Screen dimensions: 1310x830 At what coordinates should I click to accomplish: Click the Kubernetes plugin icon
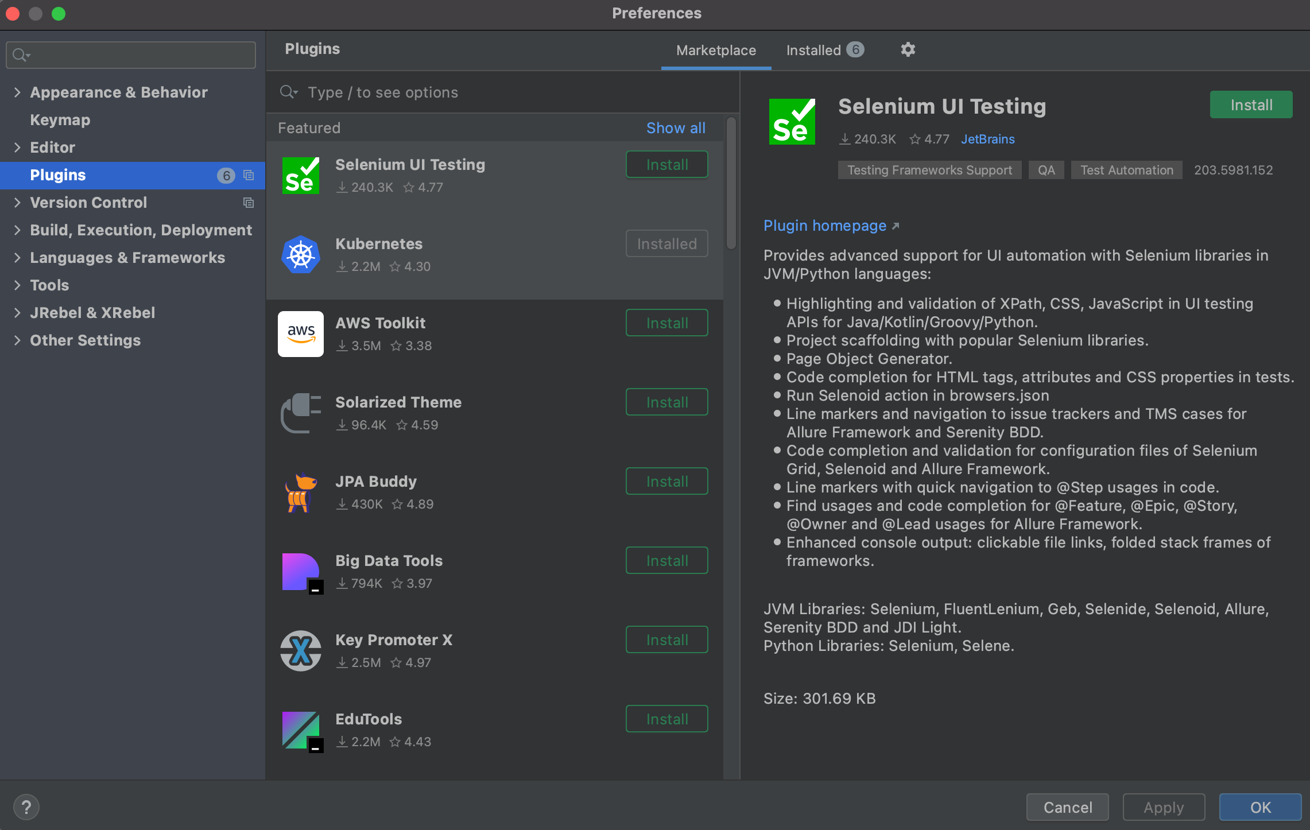tap(300, 254)
